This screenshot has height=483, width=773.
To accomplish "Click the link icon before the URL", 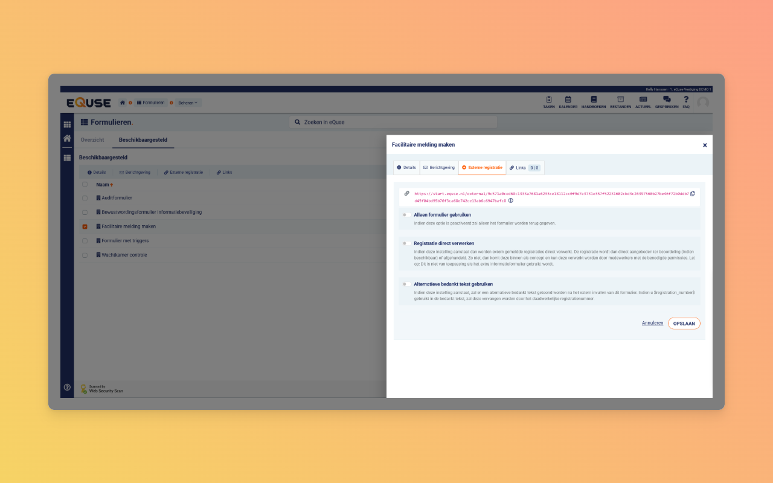I will point(406,193).
